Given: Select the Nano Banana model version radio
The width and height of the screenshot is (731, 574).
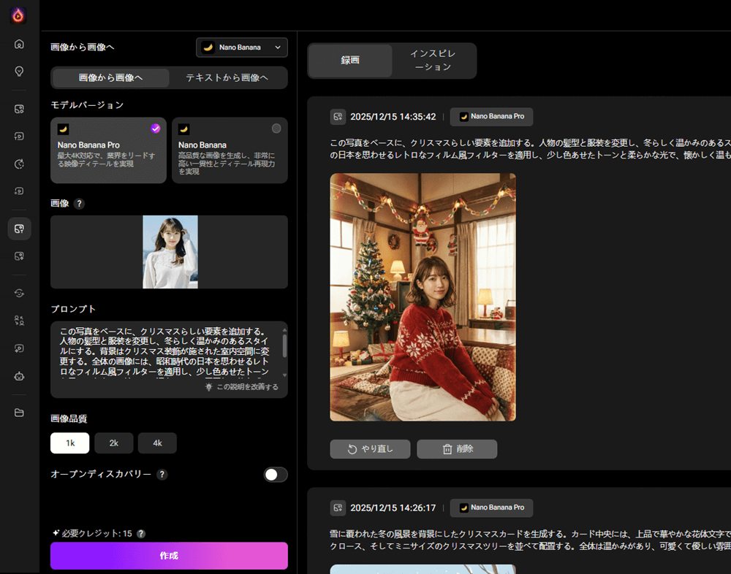Looking at the screenshot, I should [276, 129].
